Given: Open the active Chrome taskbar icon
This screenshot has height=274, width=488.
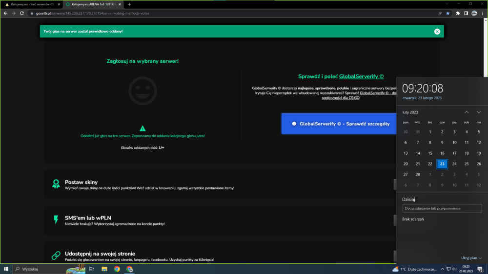Looking at the screenshot, I should click(130, 269).
